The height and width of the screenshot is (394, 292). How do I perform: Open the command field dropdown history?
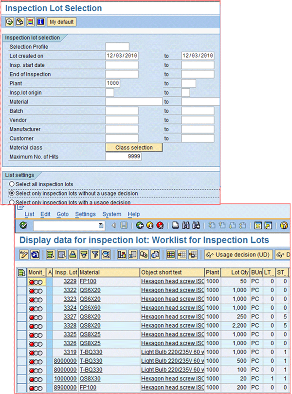[101, 225]
